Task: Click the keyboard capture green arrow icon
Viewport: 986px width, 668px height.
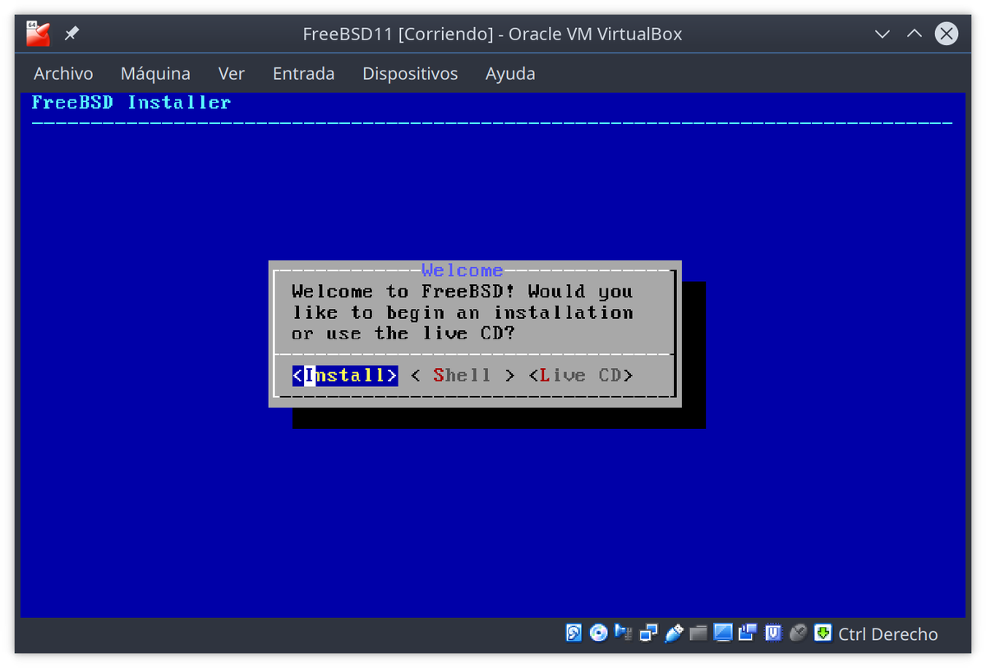Action: tap(822, 633)
